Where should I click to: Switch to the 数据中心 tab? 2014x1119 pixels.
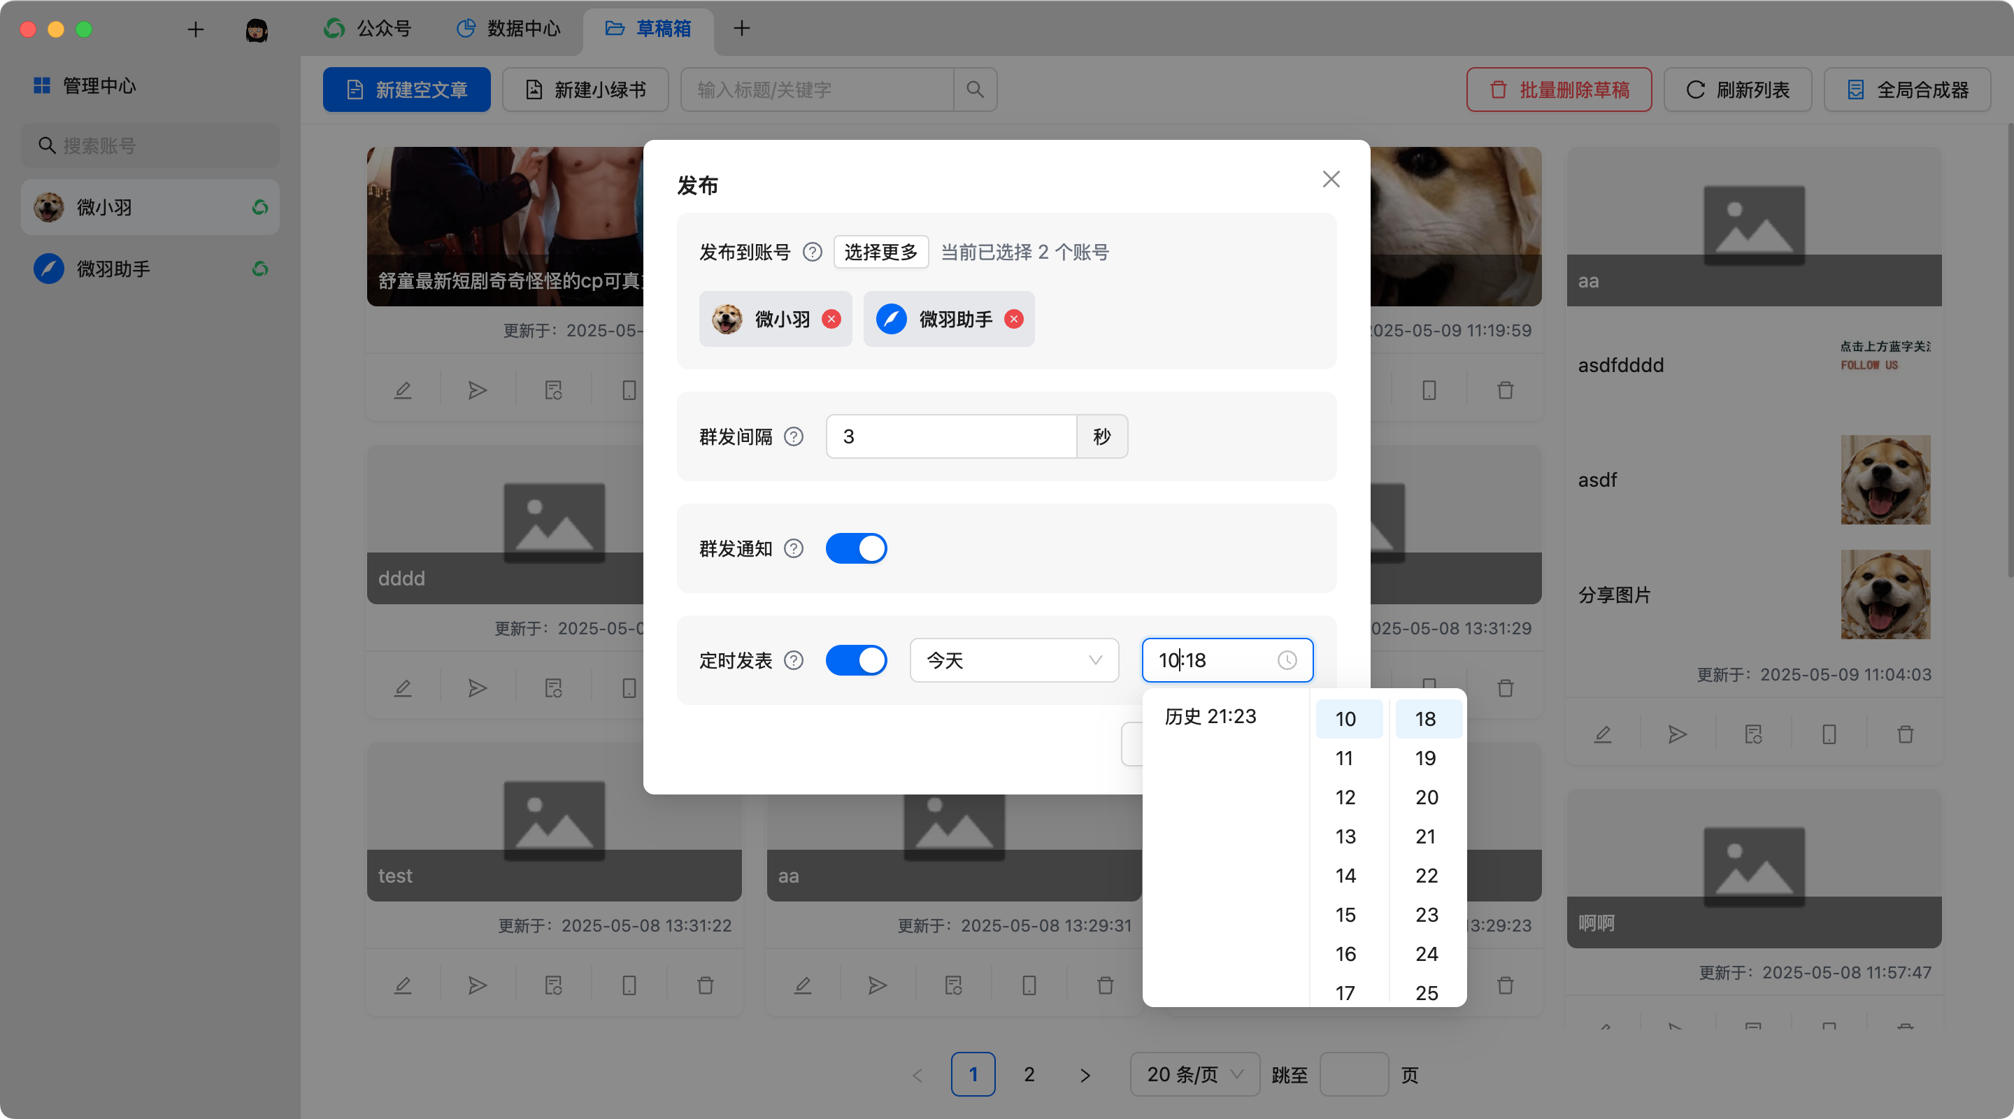point(509,28)
